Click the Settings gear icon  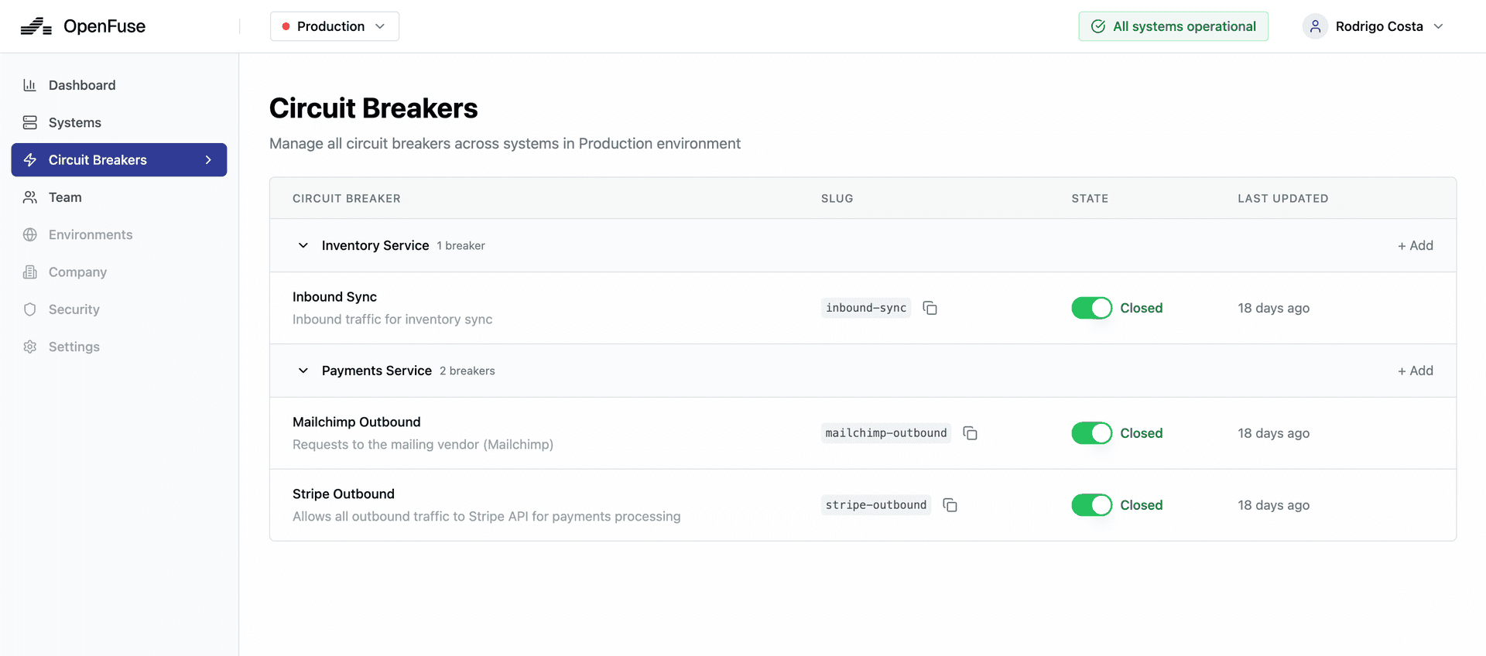pyautogui.click(x=30, y=347)
